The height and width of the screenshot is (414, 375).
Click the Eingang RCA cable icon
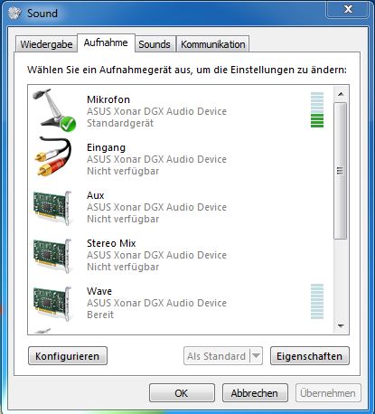53,157
